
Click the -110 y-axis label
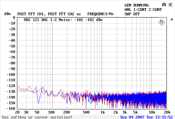(11, 80)
